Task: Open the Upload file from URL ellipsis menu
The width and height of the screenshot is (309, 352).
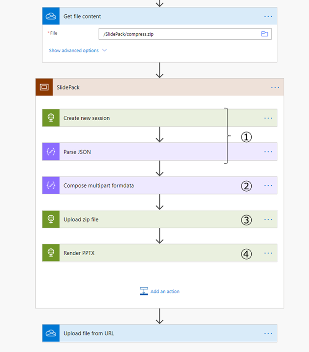Action: 268,333
